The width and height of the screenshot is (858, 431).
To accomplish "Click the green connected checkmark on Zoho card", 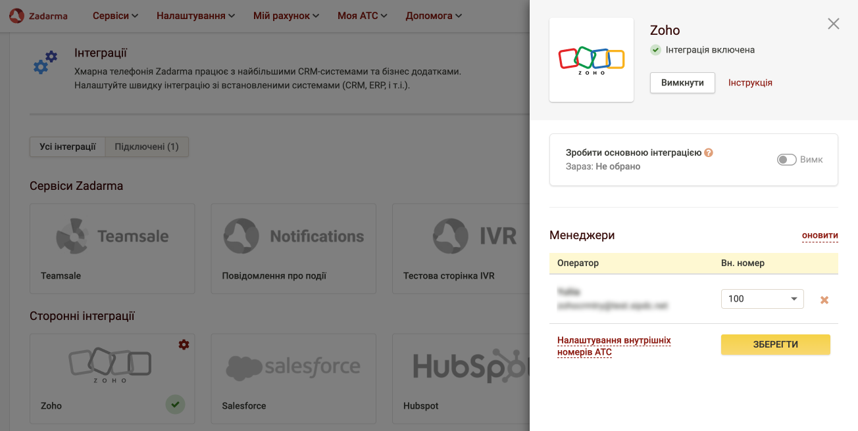I will [x=174, y=405].
